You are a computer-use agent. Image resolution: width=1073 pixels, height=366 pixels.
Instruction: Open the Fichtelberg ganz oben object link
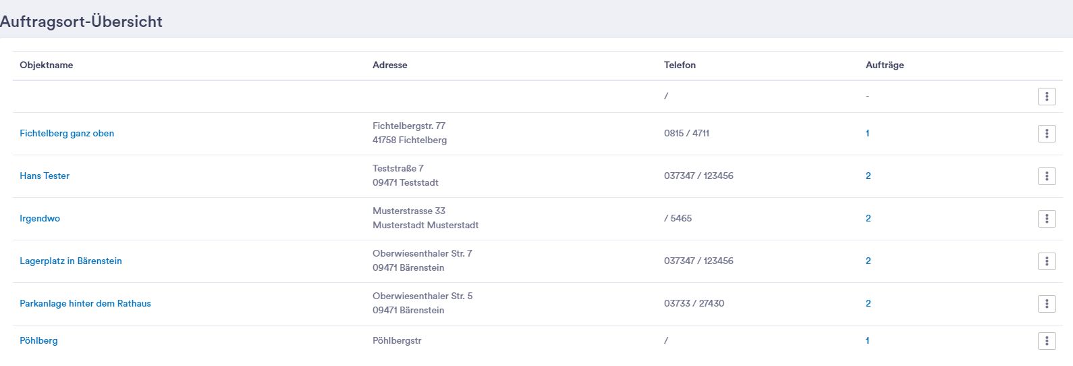click(x=67, y=134)
